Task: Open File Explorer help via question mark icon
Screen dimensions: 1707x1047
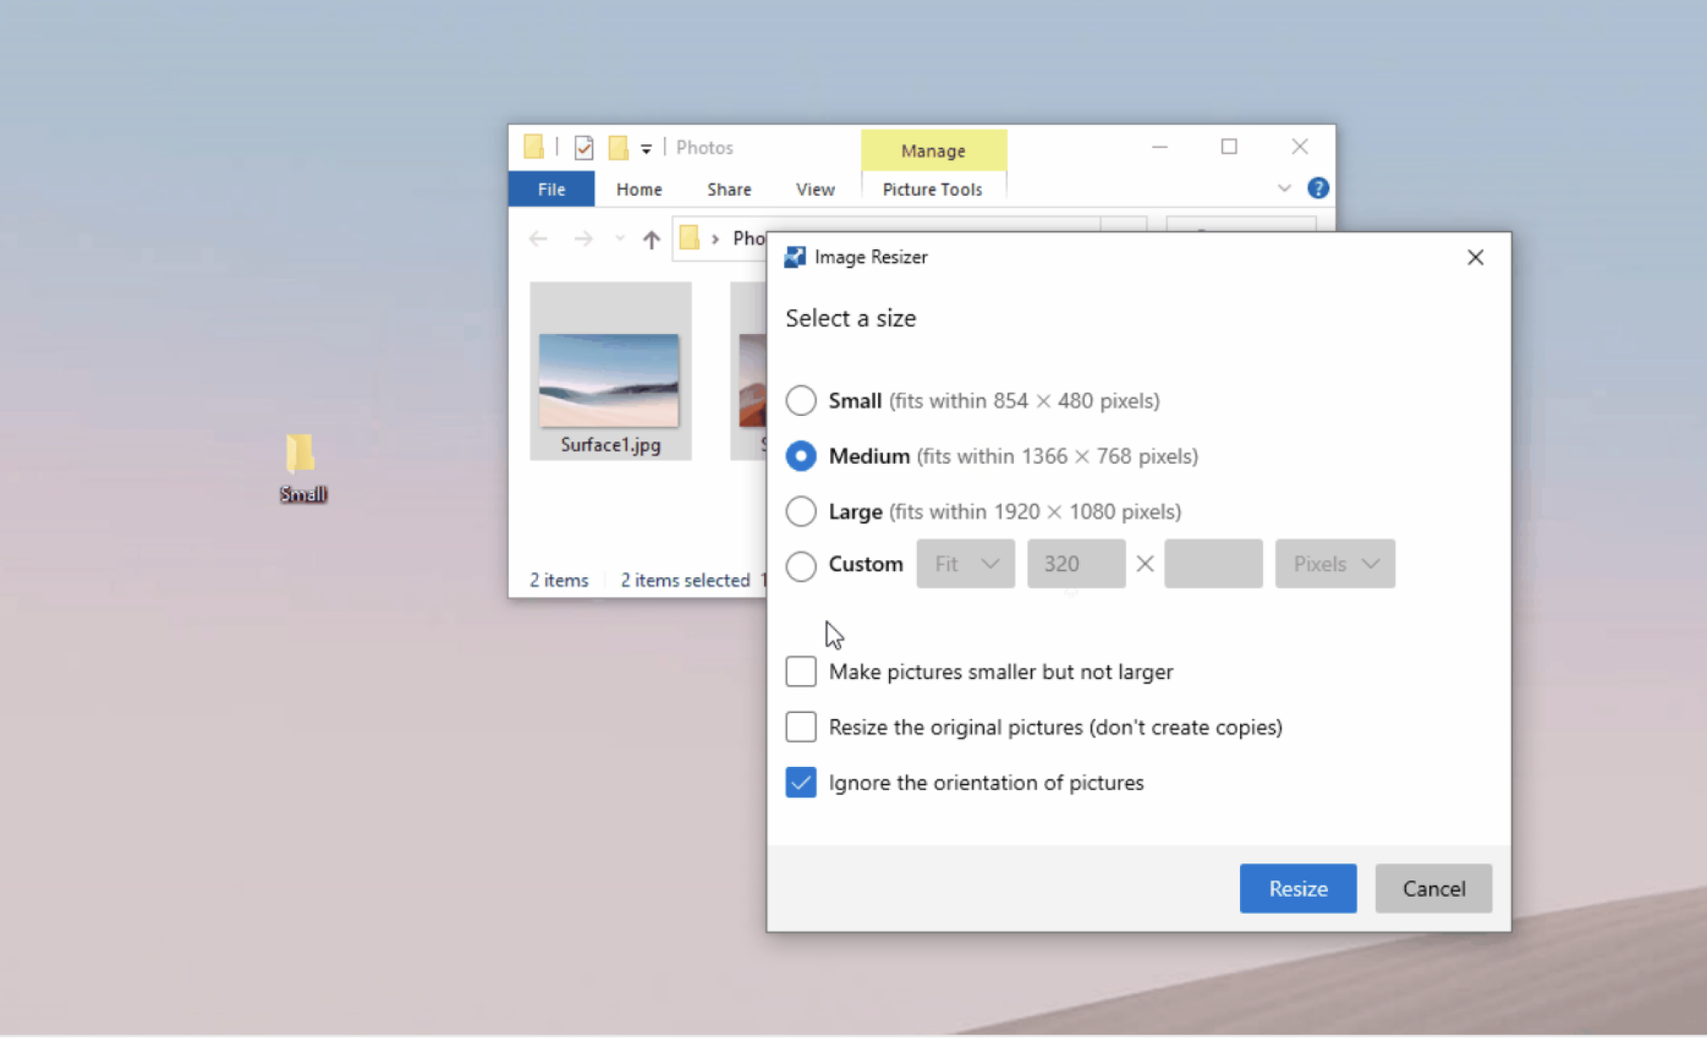Action: click(1318, 188)
